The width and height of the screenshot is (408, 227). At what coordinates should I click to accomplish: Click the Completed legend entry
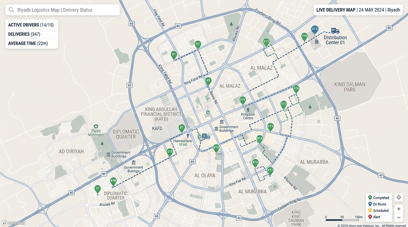pos(379,198)
